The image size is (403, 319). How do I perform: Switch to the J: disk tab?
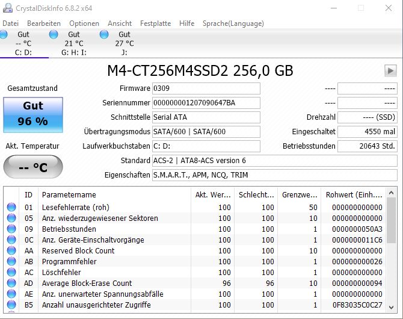(x=125, y=43)
